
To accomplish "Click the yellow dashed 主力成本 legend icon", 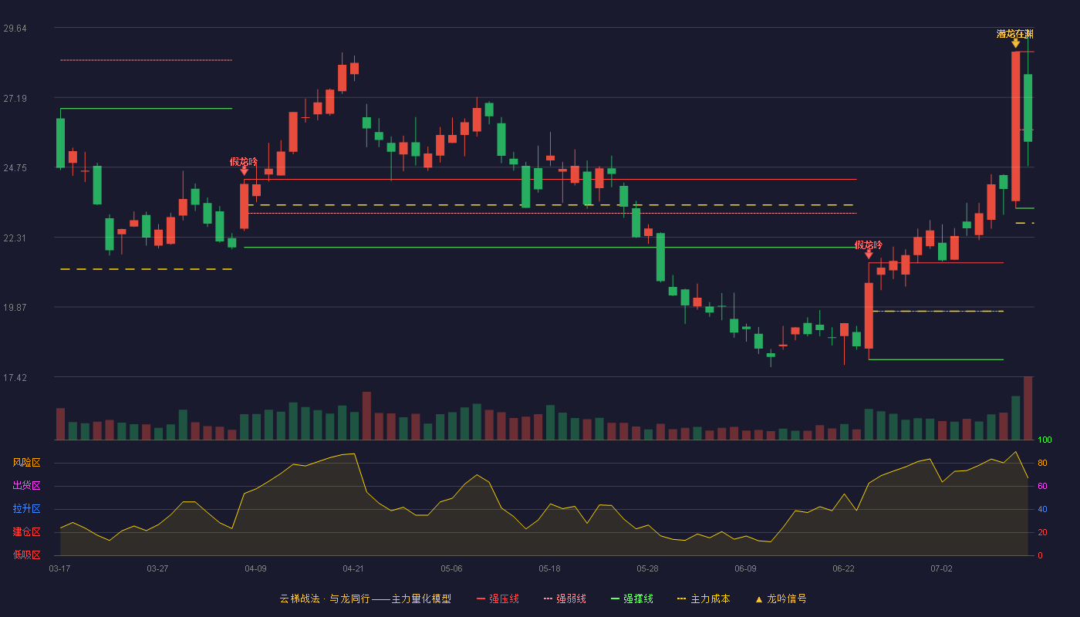I will (681, 598).
